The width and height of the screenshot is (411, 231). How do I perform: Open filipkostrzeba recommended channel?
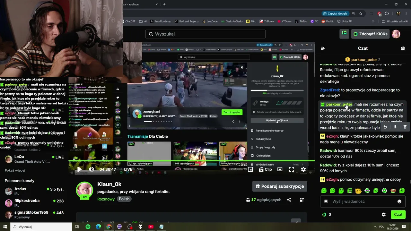click(x=34, y=203)
